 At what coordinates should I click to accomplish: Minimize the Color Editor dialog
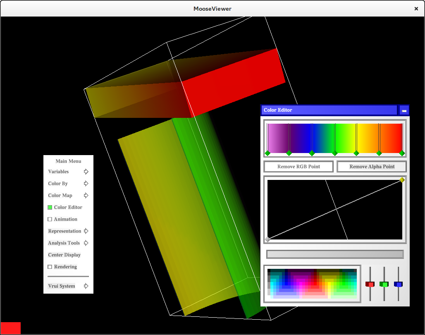[x=404, y=110]
